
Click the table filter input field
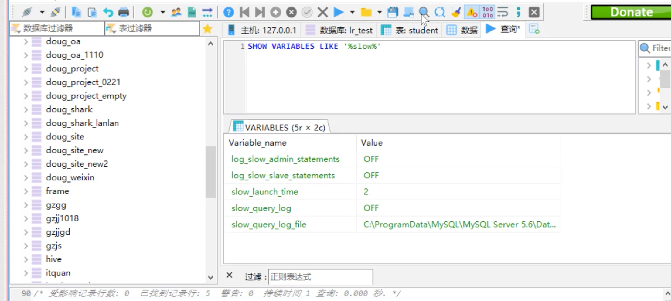click(152, 28)
